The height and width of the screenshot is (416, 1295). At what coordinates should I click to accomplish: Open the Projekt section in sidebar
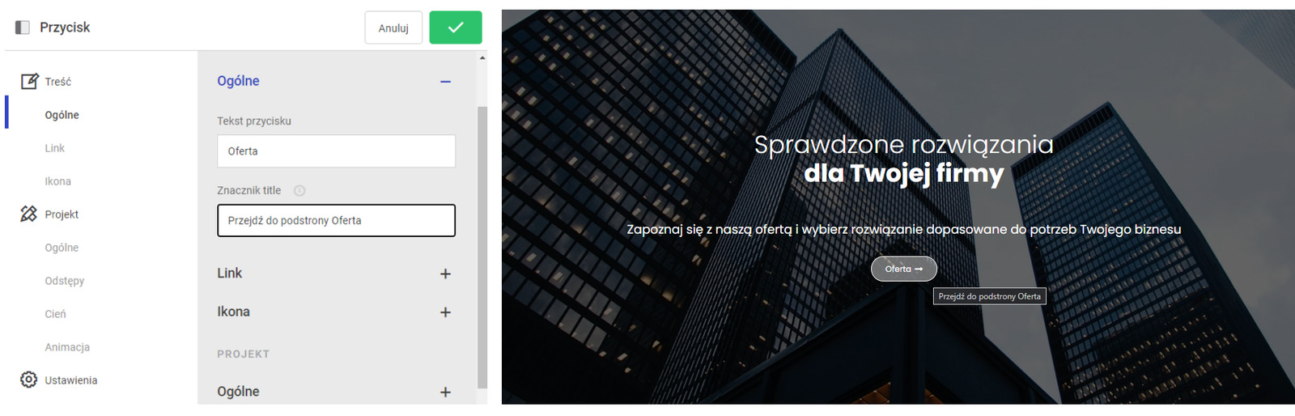tap(62, 214)
